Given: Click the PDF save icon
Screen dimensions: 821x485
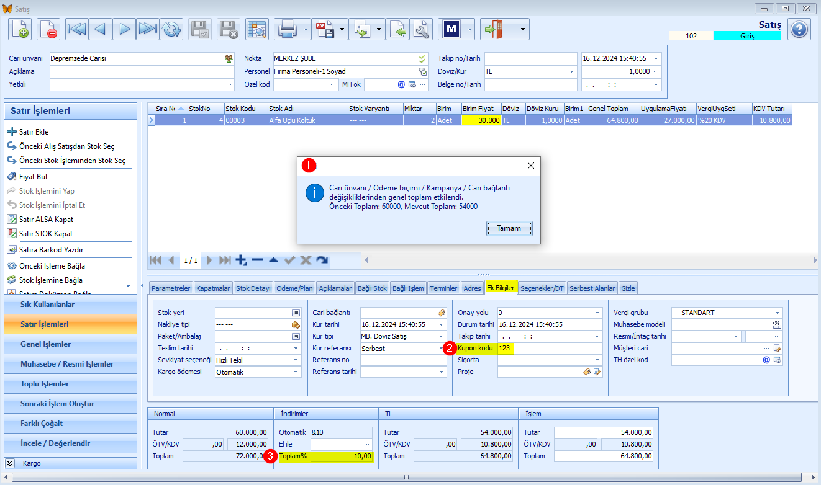Looking at the screenshot, I should (324, 29).
